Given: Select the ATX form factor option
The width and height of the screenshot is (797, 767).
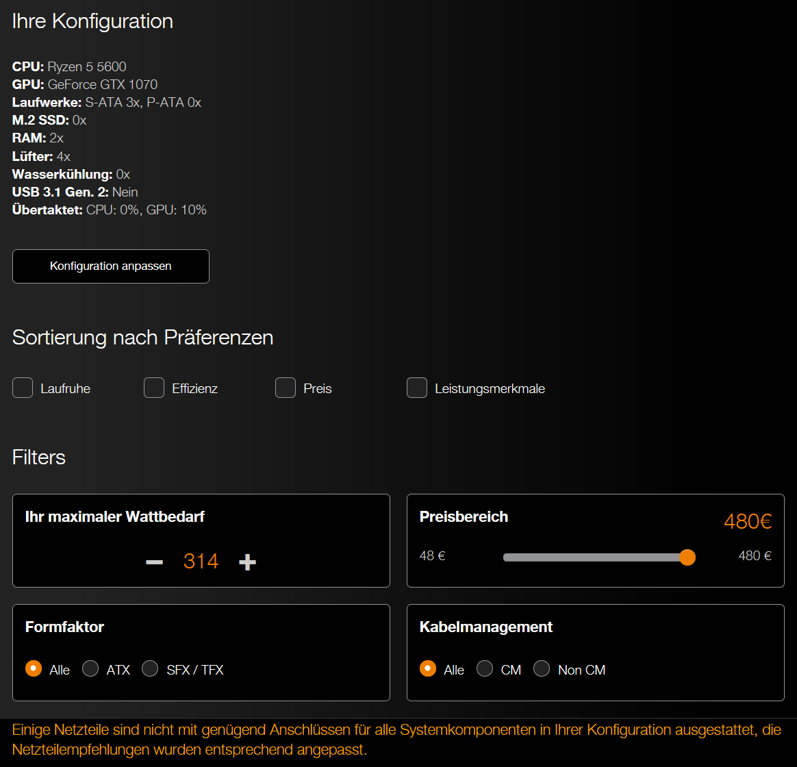Looking at the screenshot, I should coord(90,668).
